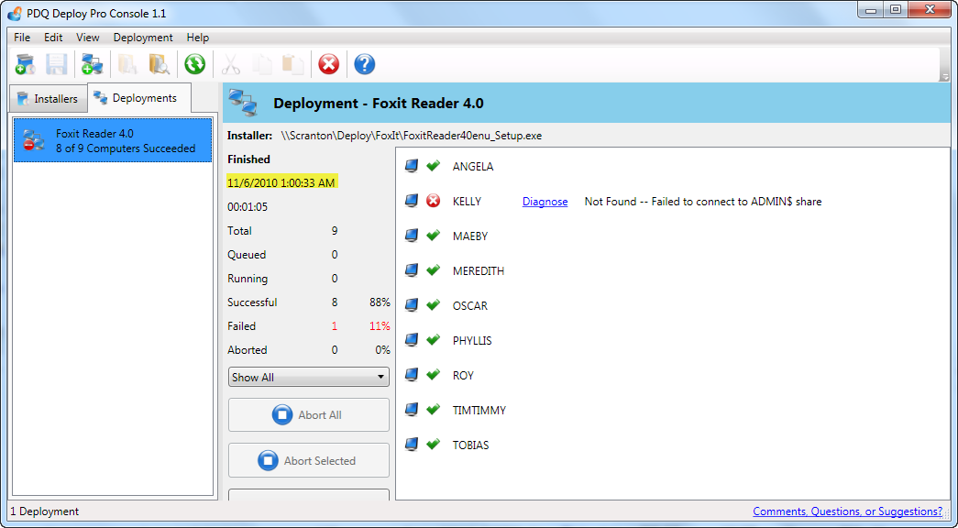Click the computer icon next to ANGELA

(412, 166)
